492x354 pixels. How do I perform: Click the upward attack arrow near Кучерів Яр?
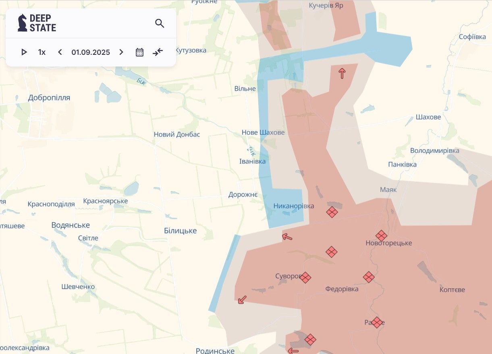342,73
